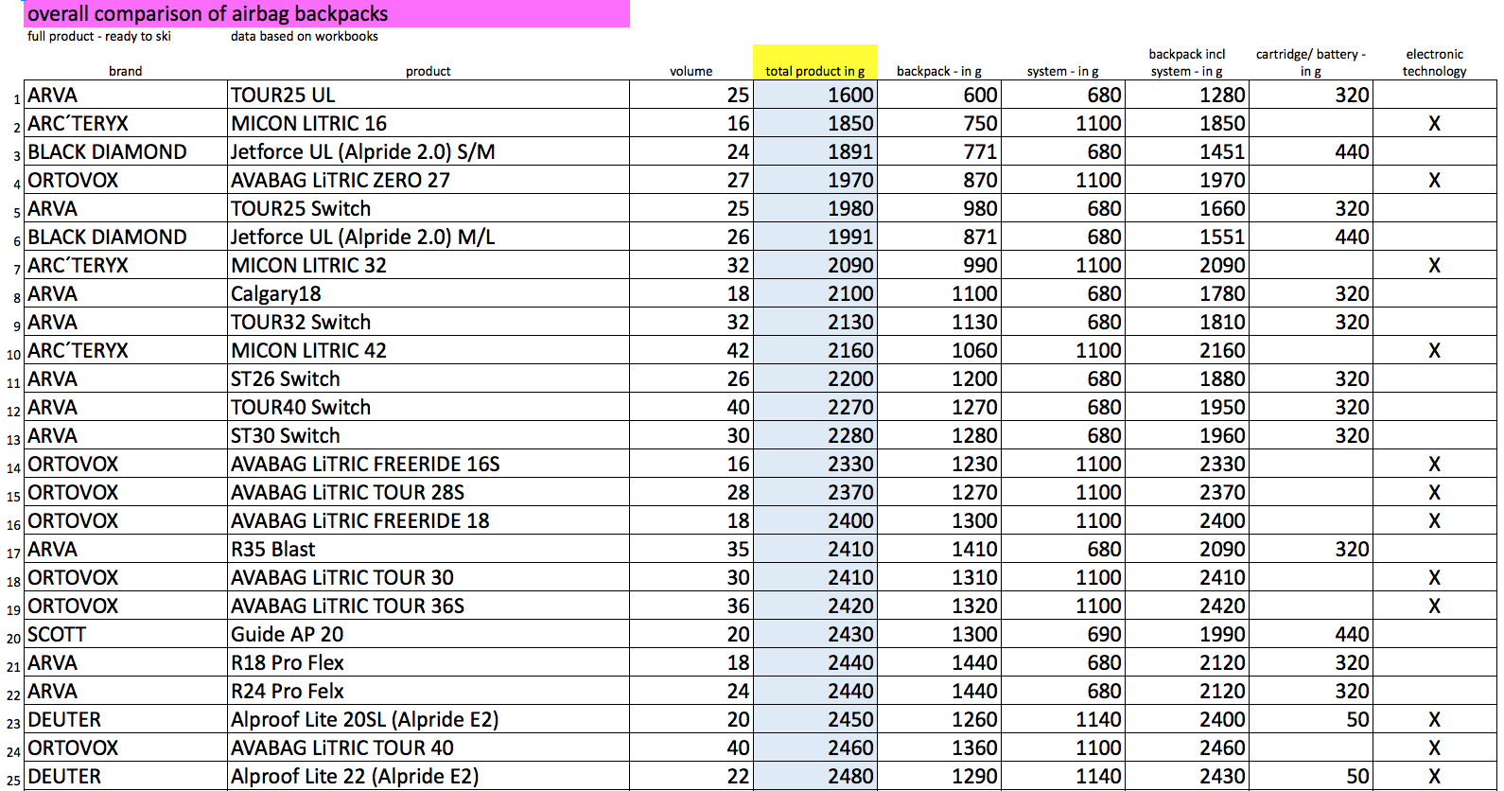Select 'Alproof Lite 20SL (Alpride E2)' cell

(x=428, y=719)
